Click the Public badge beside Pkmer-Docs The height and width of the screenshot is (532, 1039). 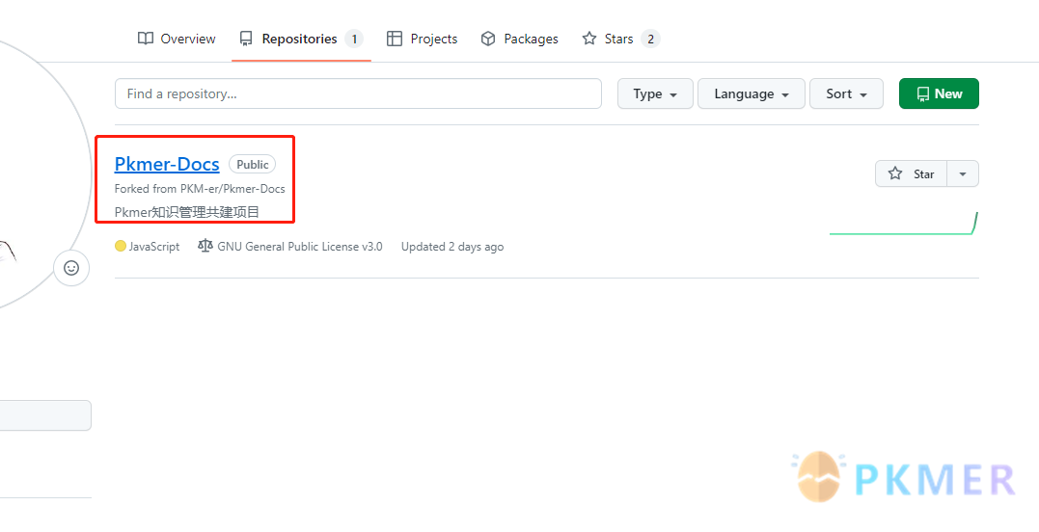pos(253,164)
